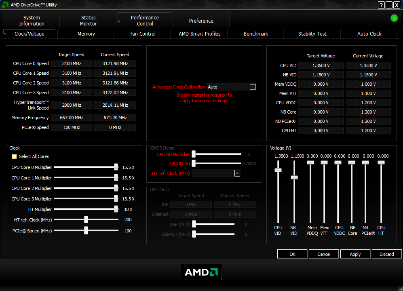Click the PCIe Speed target 100 MHz field
Viewport: 403px width, 291px height.
(x=72, y=127)
